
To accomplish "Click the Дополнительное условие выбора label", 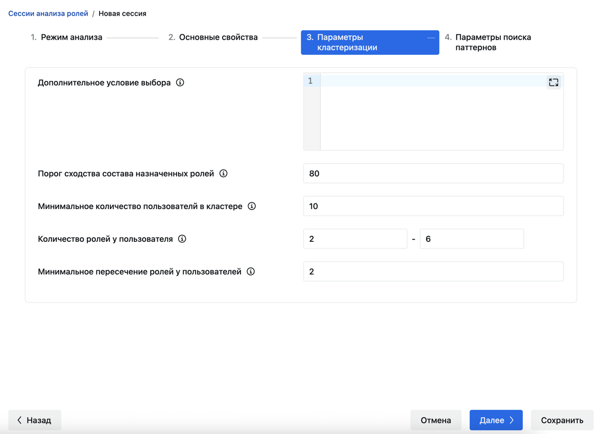I will coord(104,83).
